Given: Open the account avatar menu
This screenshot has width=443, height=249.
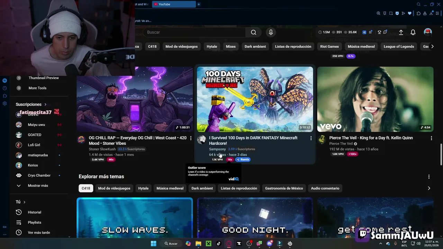Looking at the screenshot, I should (x=428, y=32).
